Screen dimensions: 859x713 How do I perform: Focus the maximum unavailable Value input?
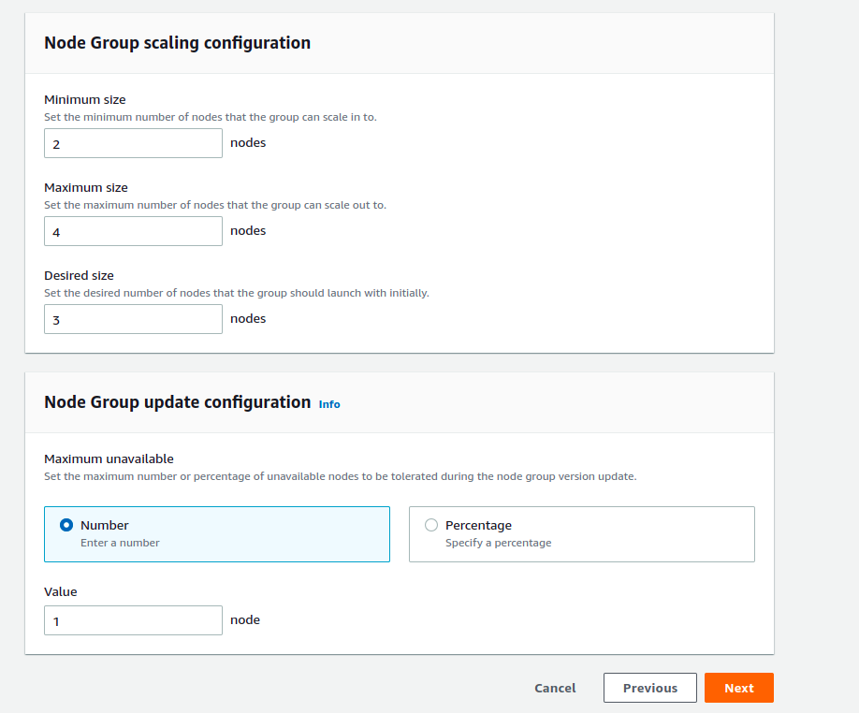(133, 620)
